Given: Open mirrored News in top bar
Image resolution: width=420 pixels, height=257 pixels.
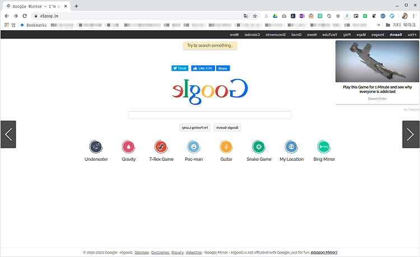Looking at the screenshot, I should point(312,35).
